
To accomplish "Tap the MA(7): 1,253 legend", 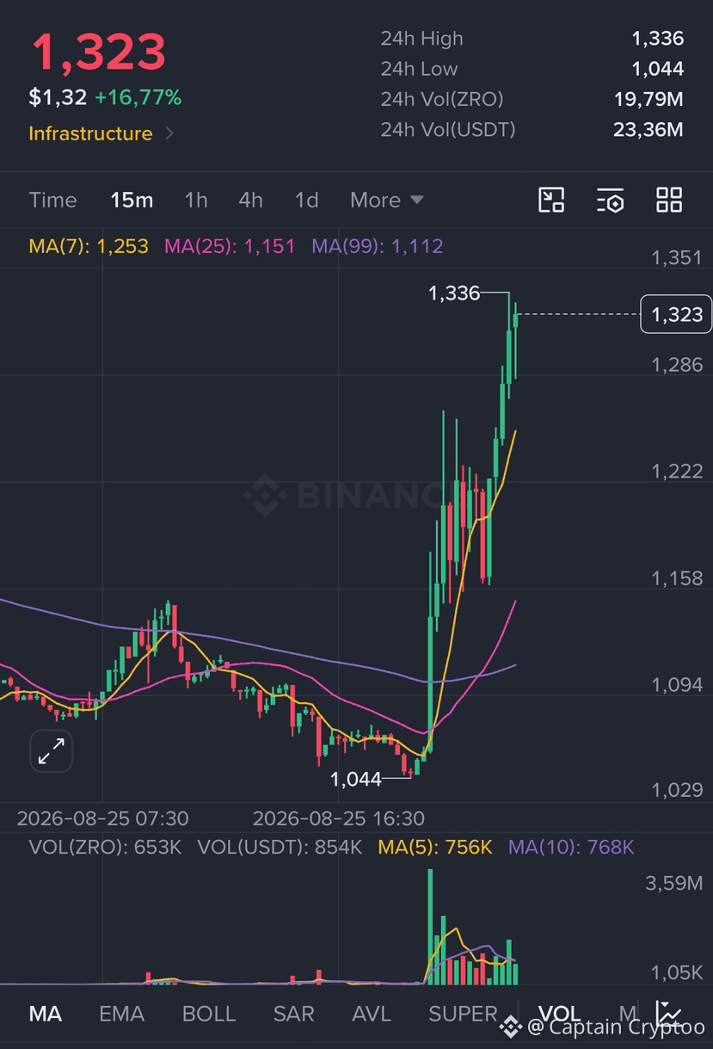I will (89, 246).
